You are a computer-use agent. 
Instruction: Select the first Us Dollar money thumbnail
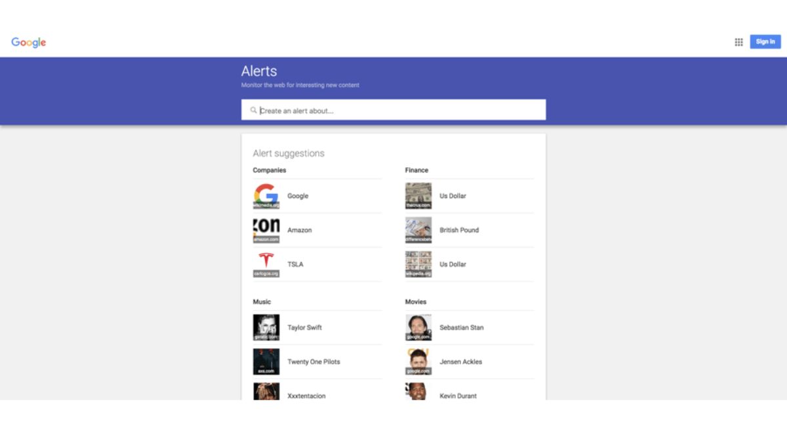click(x=418, y=196)
